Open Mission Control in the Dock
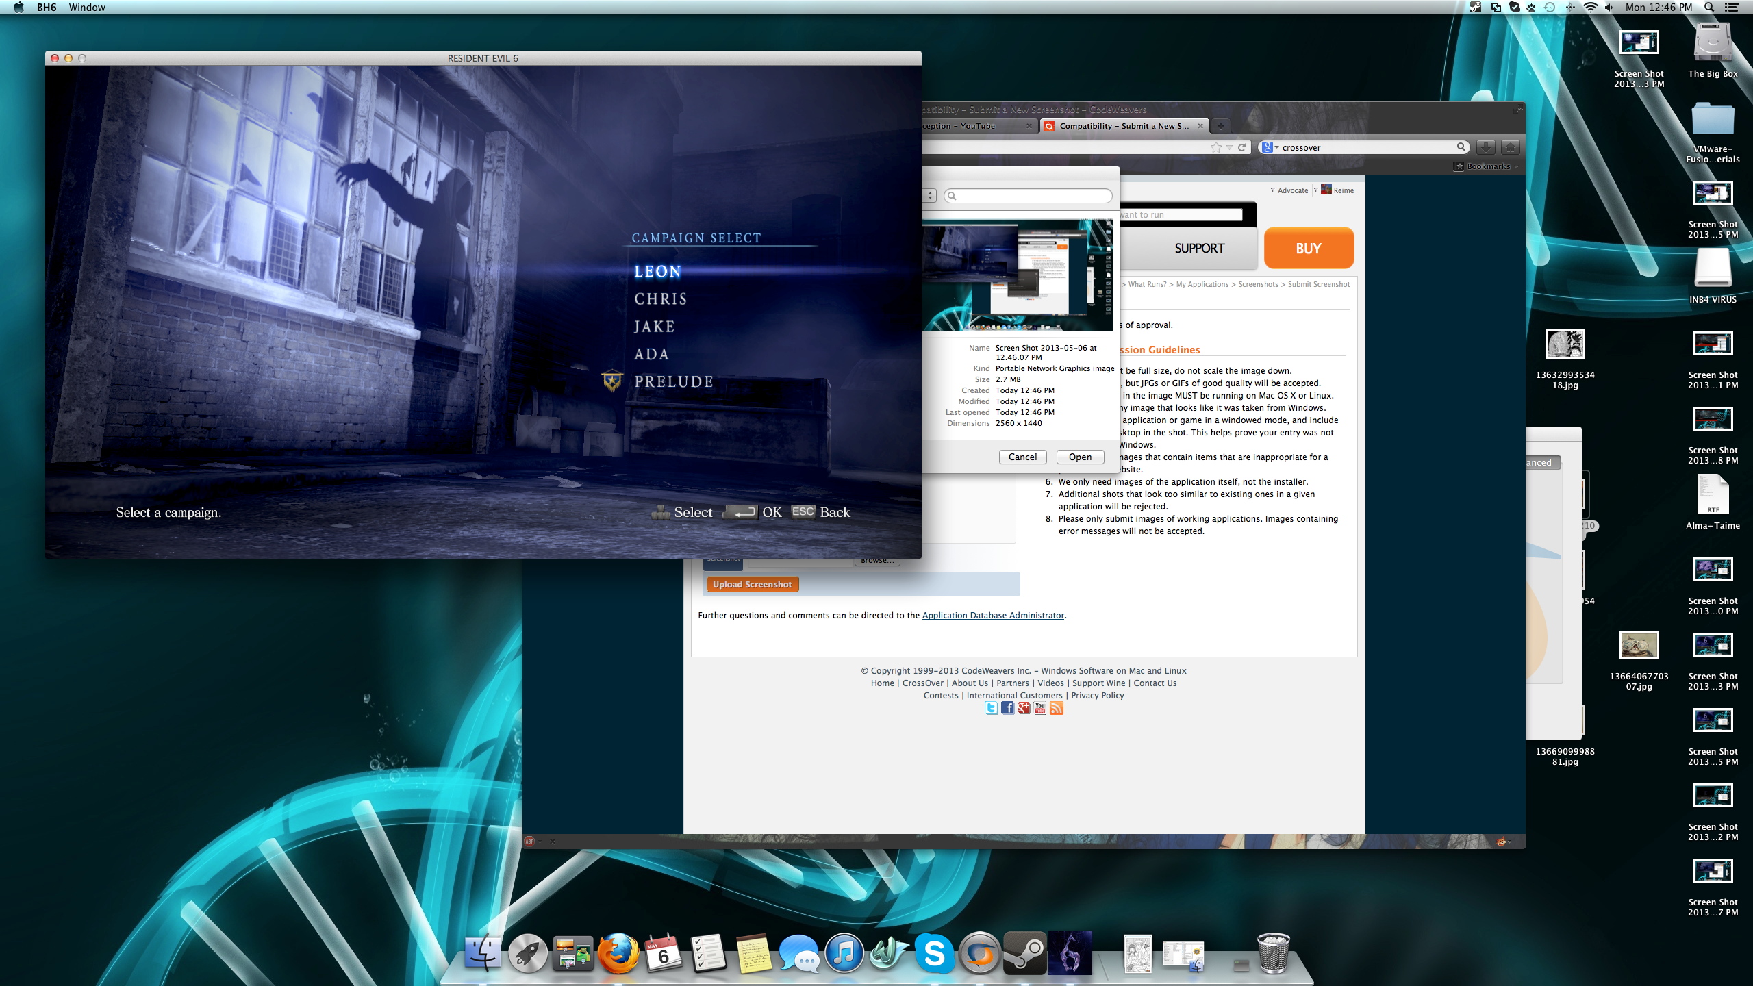Screen dimensions: 1753x986 pyautogui.click(x=572, y=952)
